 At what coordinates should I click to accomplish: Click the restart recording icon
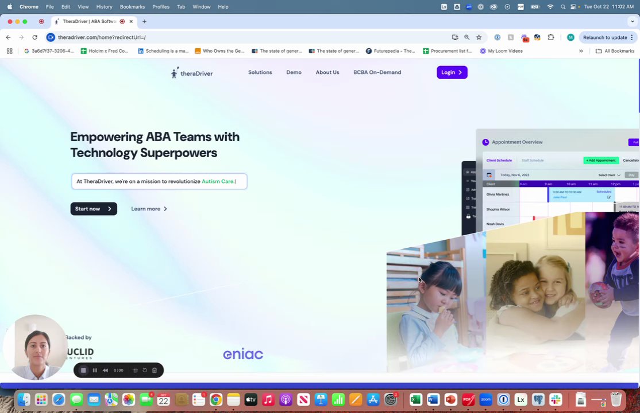coord(145,370)
